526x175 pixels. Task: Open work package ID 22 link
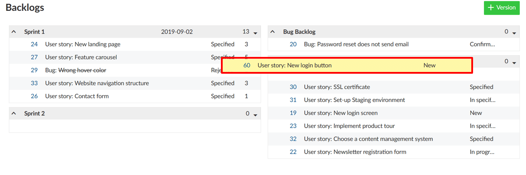(x=293, y=152)
